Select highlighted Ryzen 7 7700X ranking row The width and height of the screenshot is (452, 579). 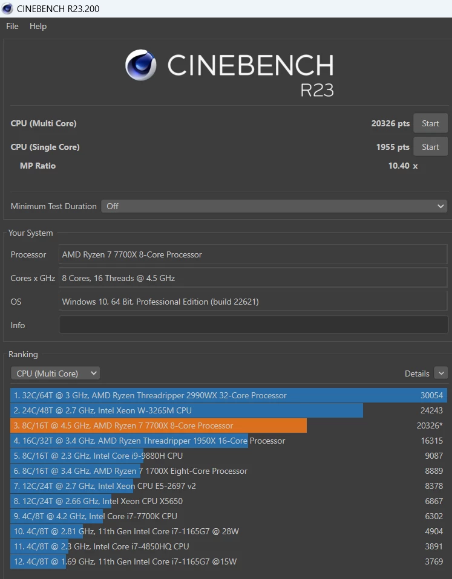(x=229, y=425)
